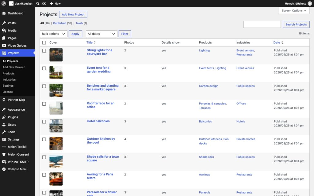Viewport: 314px width, 196px height.
Task: Open the Offices industry link
Action: (x=241, y=104)
